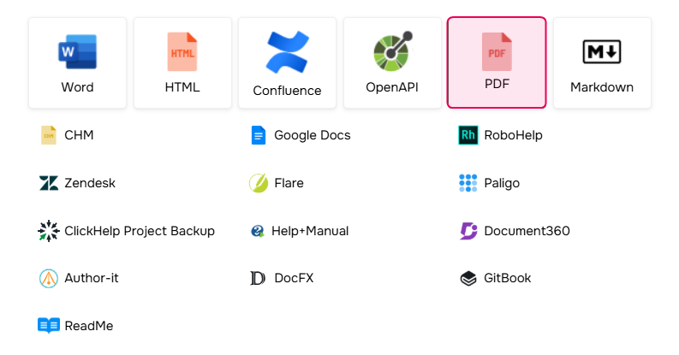Click the Author-it logo icon
Screen dimensions: 679x355
click(x=49, y=278)
